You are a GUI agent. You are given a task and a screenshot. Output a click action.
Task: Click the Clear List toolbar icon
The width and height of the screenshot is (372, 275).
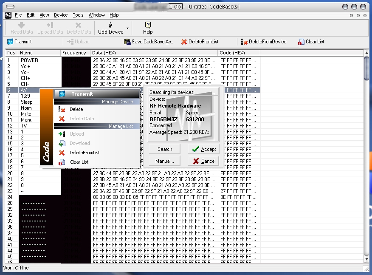tap(301, 42)
